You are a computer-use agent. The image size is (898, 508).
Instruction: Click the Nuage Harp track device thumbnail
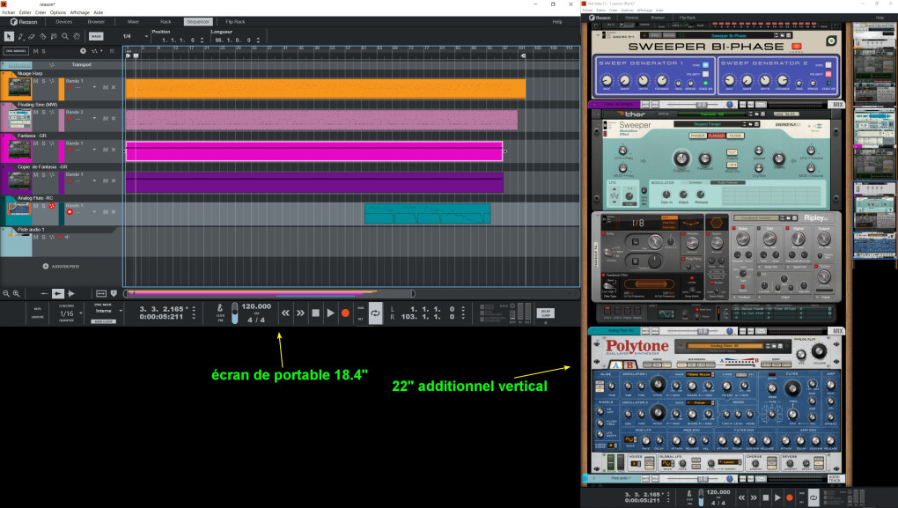(x=19, y=88)
